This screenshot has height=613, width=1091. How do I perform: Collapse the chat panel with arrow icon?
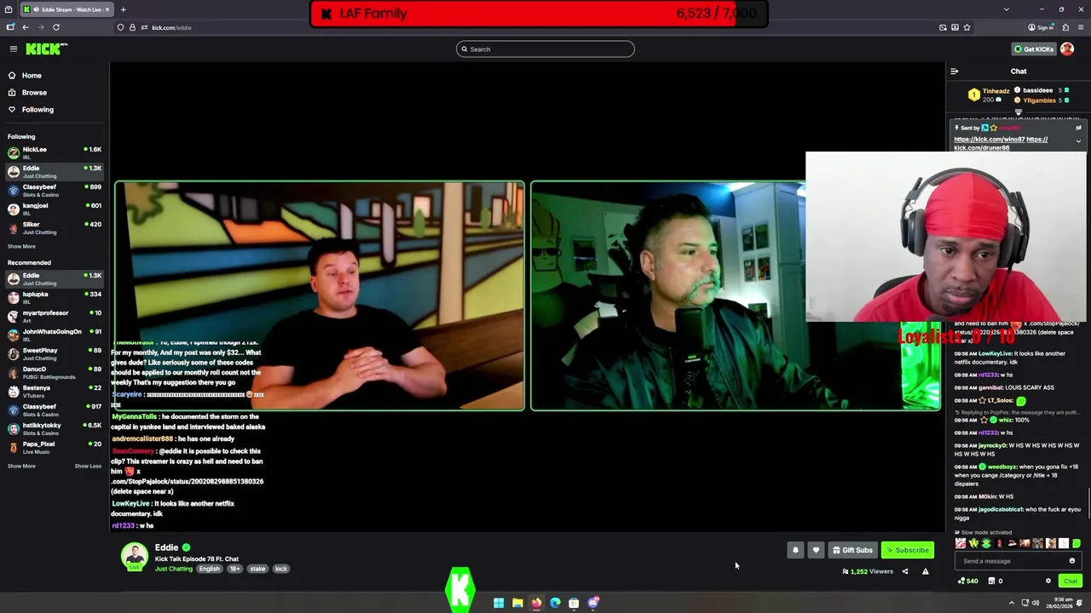coord(955,72)
